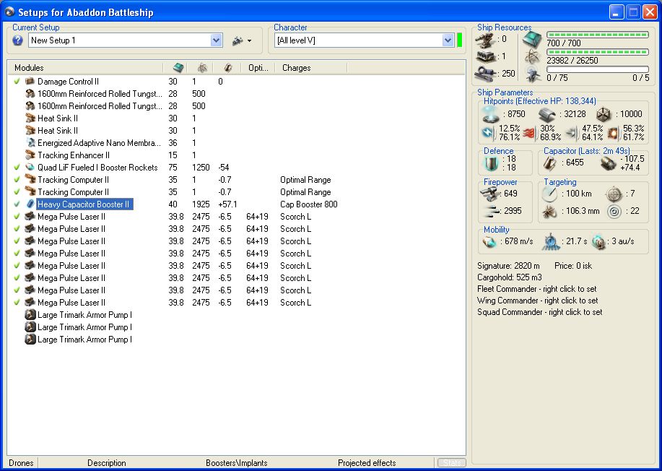Click the green skill status indicator
662x471 pixels.
459,40
